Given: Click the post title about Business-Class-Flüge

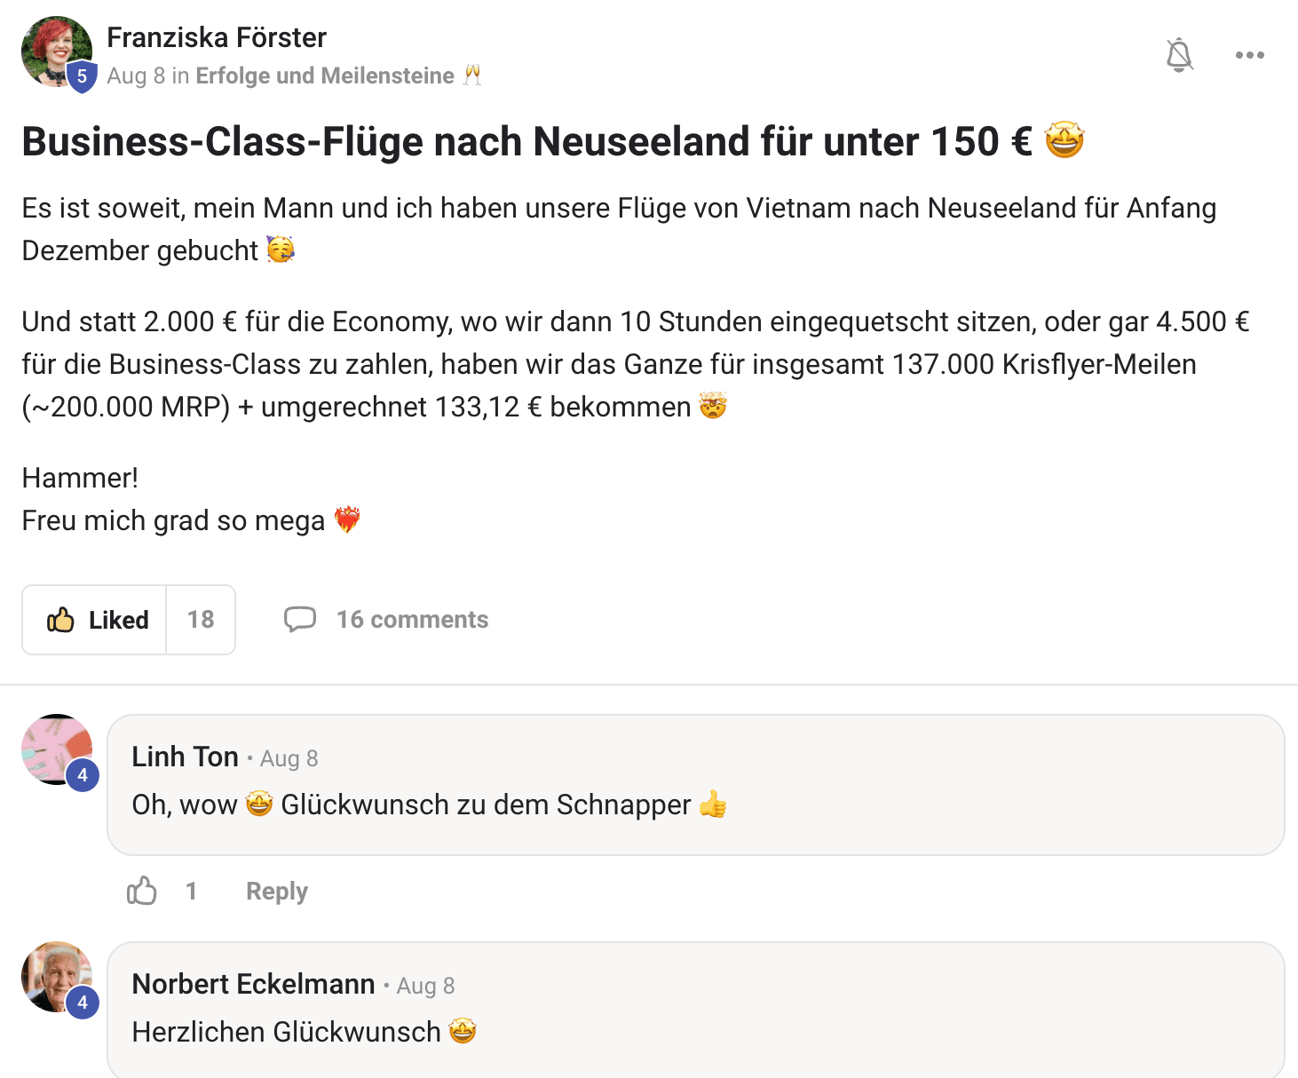Looking at the screenshot, I should point(526,142).
